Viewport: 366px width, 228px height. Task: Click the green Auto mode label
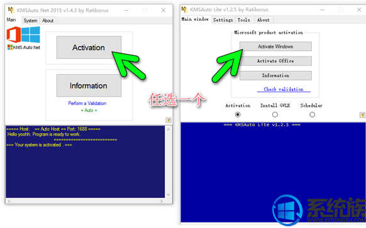[89, 111]
